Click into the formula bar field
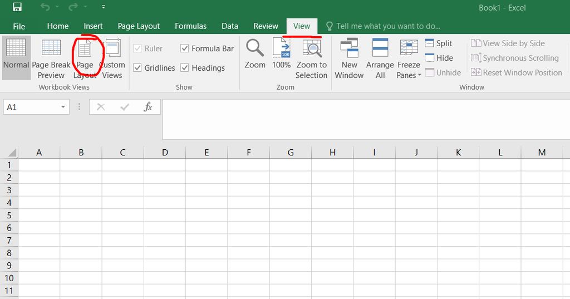Image resolution: width=570 pixels, height=299 pixels. pyautogui.click(x=362, y=117)
